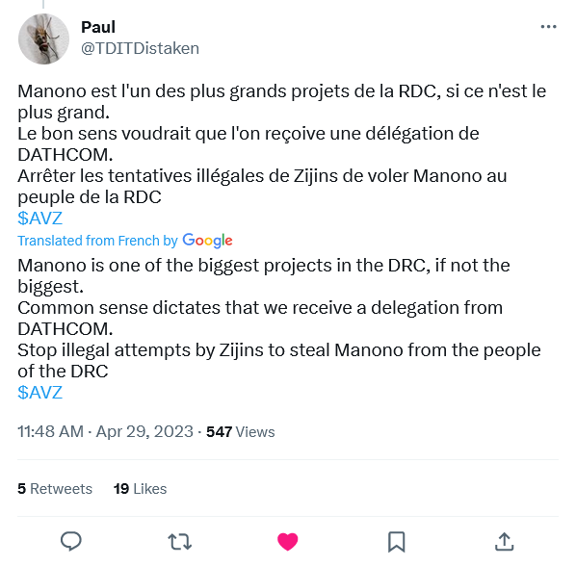Bookmark this tweet
The height and width of the screenshot is (566, 576).
pyautogui.click(x=397, y=542)
